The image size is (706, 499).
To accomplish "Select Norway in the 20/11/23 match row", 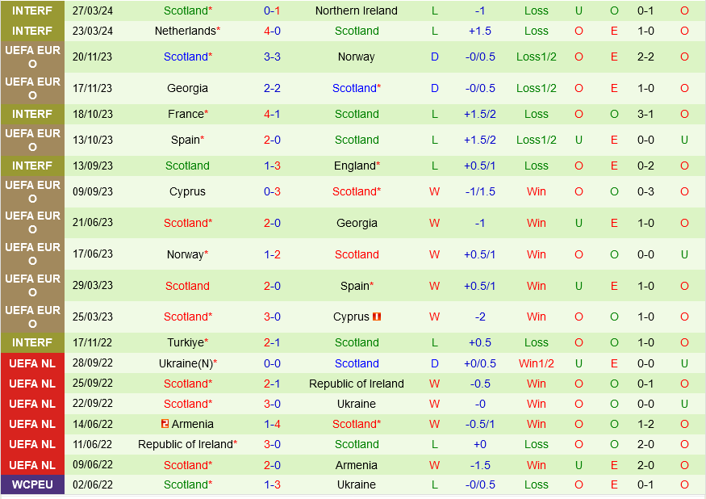I will coord(356,57).
